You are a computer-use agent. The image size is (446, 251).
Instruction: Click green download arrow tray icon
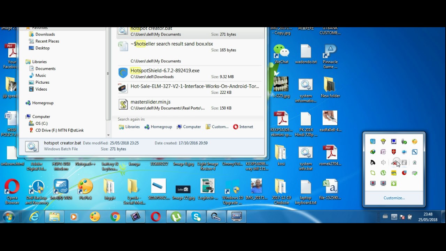pyautogui.click(x=394, y=183)
